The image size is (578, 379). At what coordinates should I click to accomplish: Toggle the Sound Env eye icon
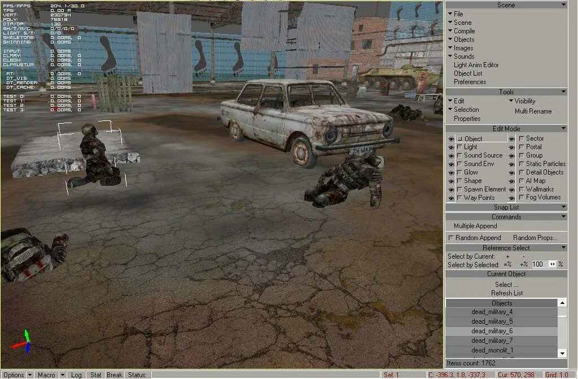(x=451, y=164)
